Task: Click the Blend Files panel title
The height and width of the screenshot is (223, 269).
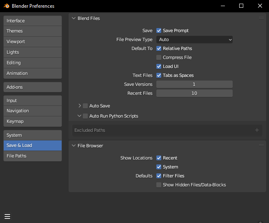Action: point(89,18)
